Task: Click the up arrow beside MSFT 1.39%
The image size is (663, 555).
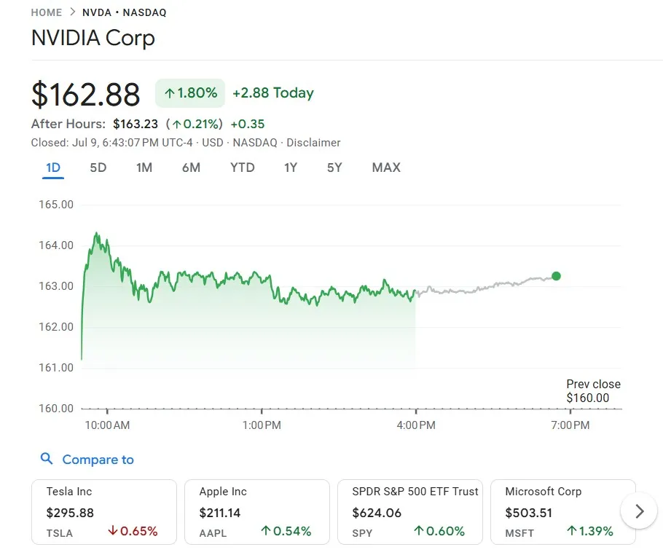Action: pos(573,531)
